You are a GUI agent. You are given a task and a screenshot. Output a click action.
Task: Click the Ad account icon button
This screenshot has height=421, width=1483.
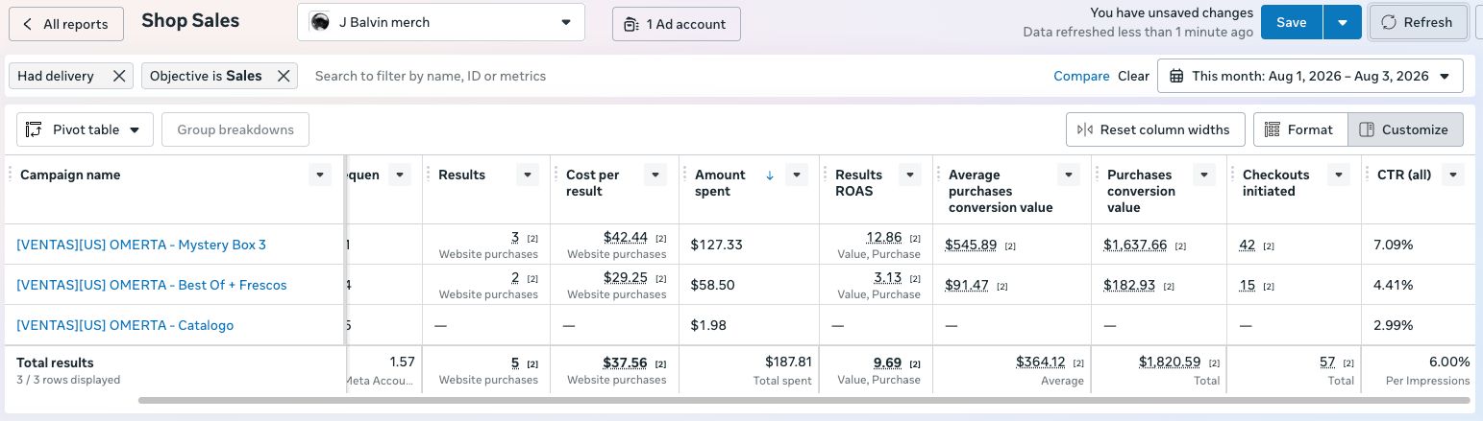630,24
